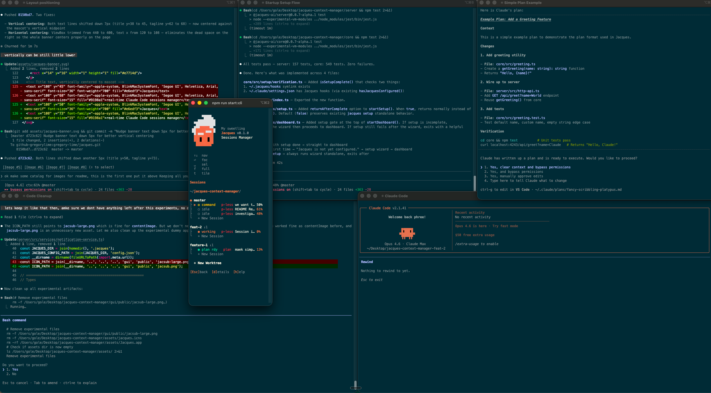Viewport: 711px width, 393px height.
Task: Click the green bullet beside Update jacques-banner.svg
Action: coord(2,64)
